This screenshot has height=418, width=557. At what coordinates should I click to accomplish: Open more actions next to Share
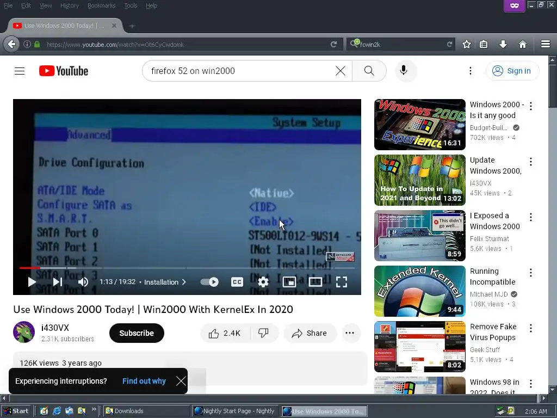point(350,333)
